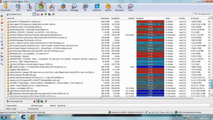Screen dimensions: 213x120
Task: Click the In Download (19) panel label
Action: pyautogui.click(x=16, y=101)
